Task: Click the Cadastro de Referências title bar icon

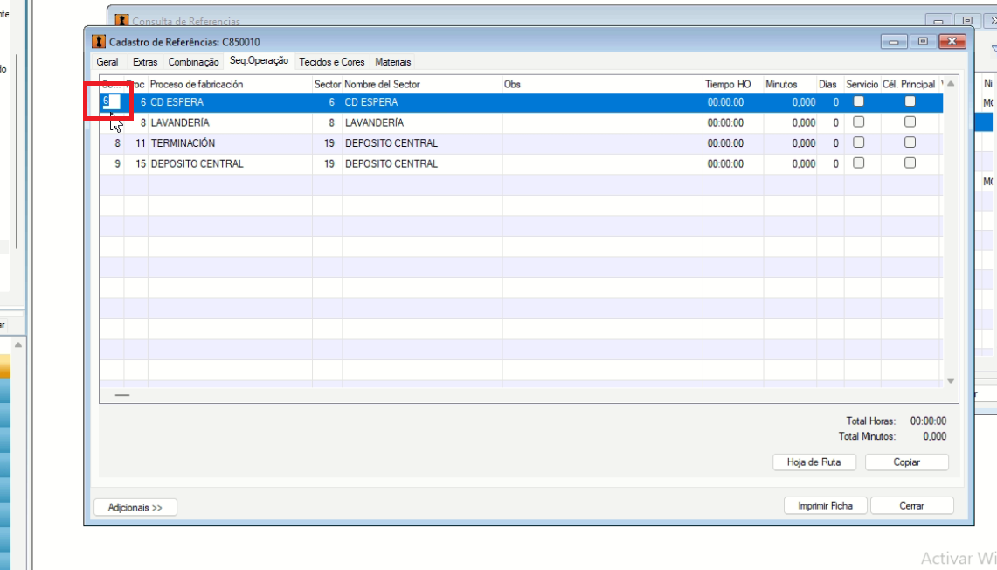Action: [99, 42]
